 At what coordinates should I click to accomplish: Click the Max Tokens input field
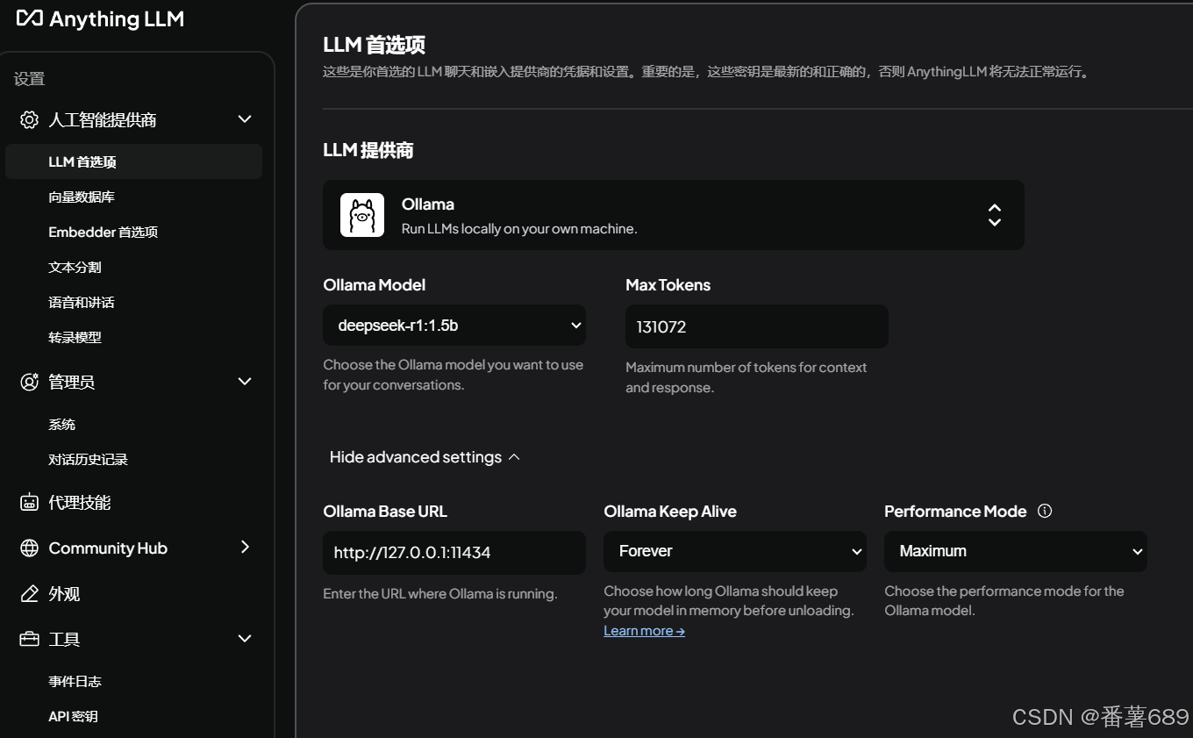(757, 326)
